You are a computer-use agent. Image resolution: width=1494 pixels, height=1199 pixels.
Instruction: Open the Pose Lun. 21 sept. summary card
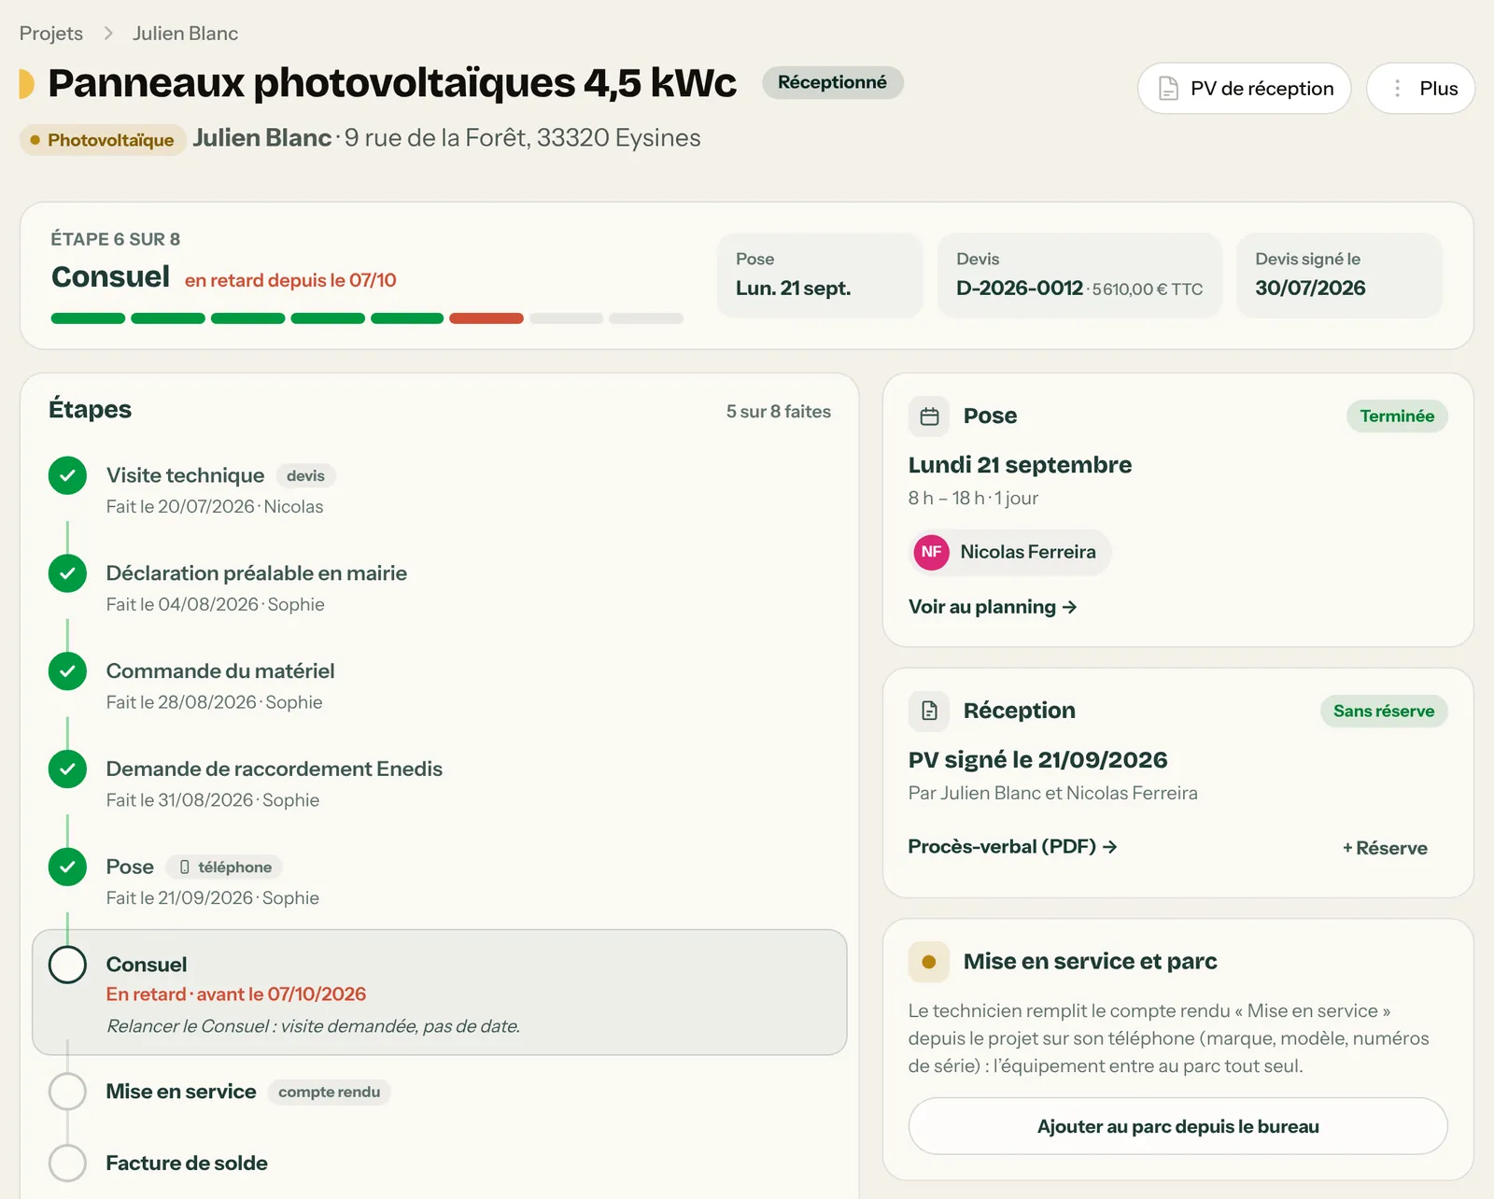(x=820, y=275)
